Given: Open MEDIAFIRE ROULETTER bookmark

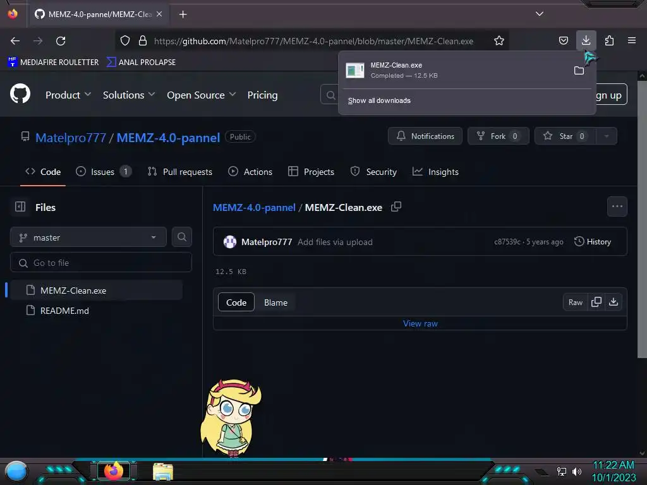Looking at the screenshot, I should point(53,63).
